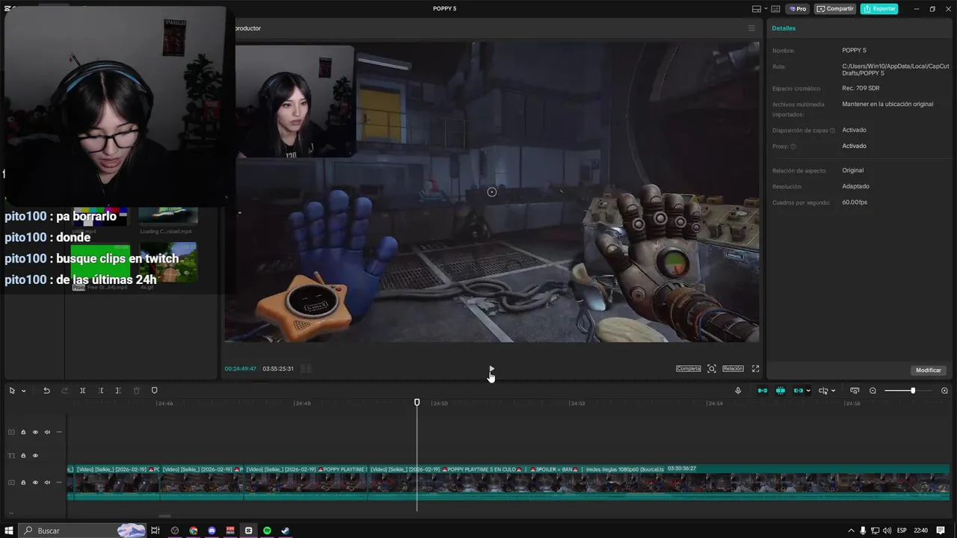Open Discord from the taskbar
The width and height of the screenshot is (957, 538).
click(212, 531)
